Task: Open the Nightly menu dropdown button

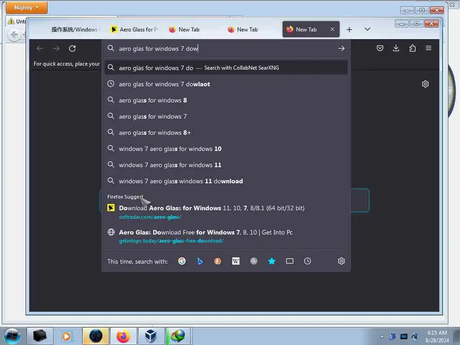Action: click(27, 7)
